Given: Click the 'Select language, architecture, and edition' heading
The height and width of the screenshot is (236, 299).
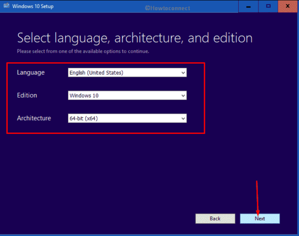Looking at the screenshot, I should [x=135, y=38].
